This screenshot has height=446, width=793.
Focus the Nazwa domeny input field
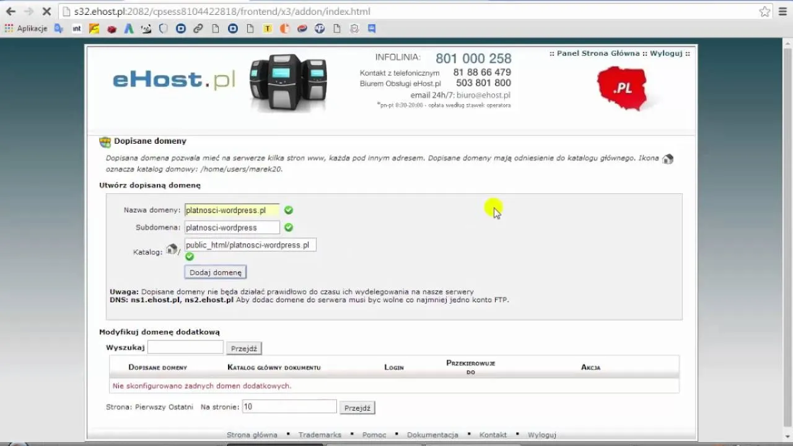[x=232, y=211]
